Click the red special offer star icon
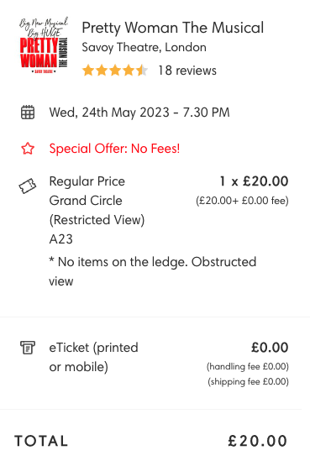Viewport: 310px width, 461px height. coord(28,149)
